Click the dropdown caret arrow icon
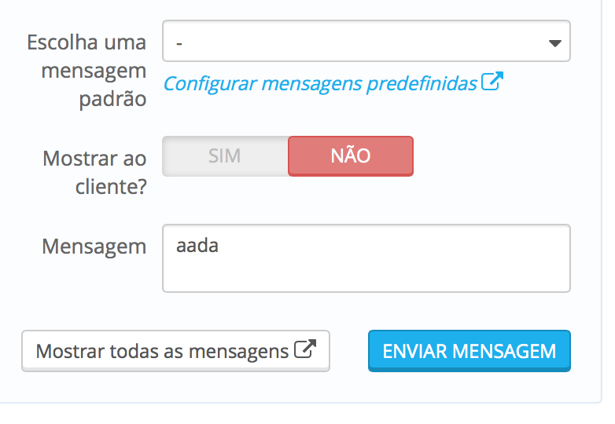The width and height of the screenshot is (615, 424). (x=554, y=43)
